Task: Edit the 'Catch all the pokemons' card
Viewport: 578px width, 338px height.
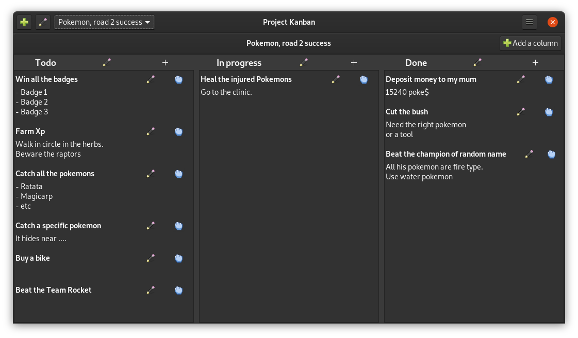Action: click(151, 174)
